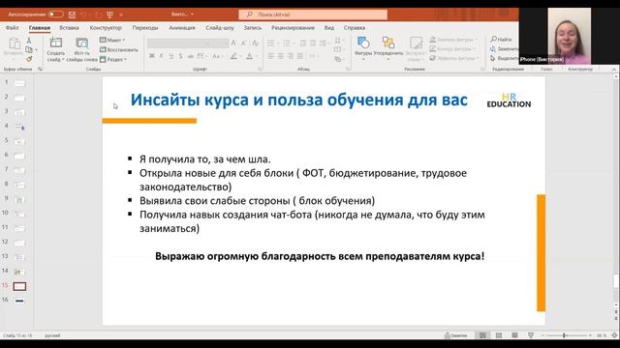Click the line spacing icon
Image resolution: width=620 pixels, height=348 pixels.
(x=324, y=43)
